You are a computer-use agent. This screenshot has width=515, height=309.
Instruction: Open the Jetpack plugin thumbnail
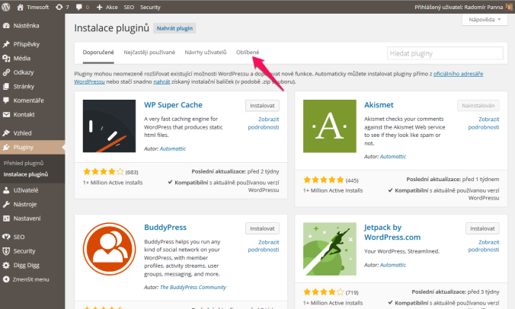[x=329, y=249]
